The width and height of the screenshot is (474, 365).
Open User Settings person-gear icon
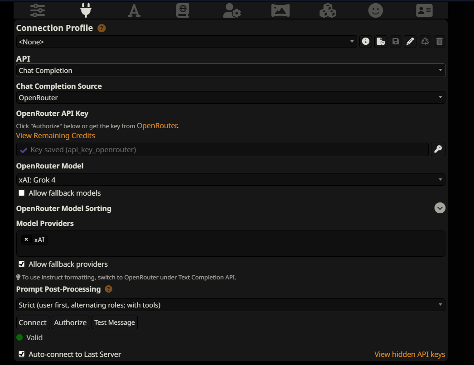tap(232, 10)
